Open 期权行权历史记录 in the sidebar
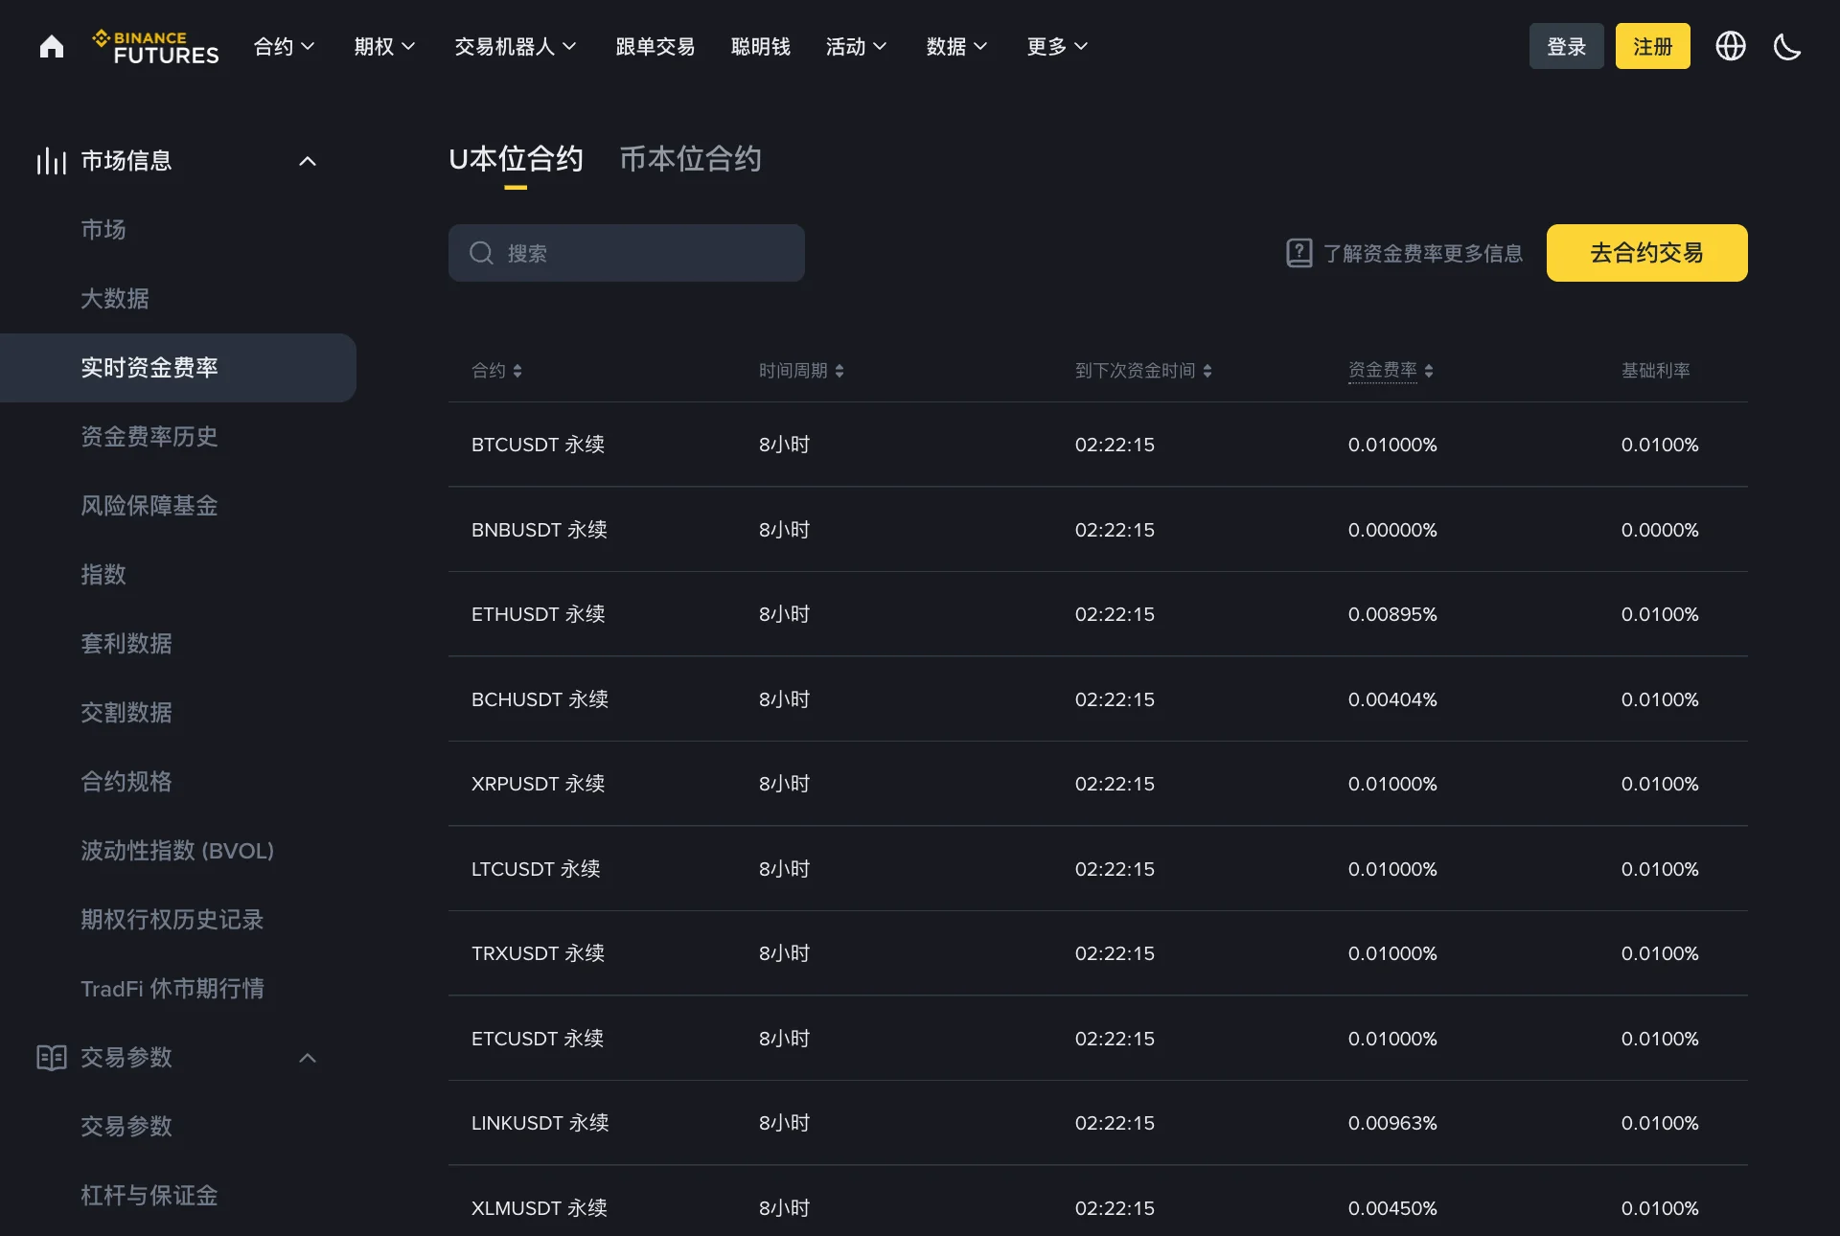This screenshot has width=1840, height=1236. [x=172, y=920]
